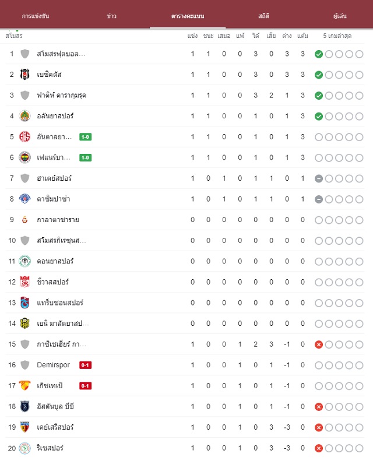373x464 pixels.
Task: Click gray draw indicator in Kasımpaşa row
Action: 319,199
